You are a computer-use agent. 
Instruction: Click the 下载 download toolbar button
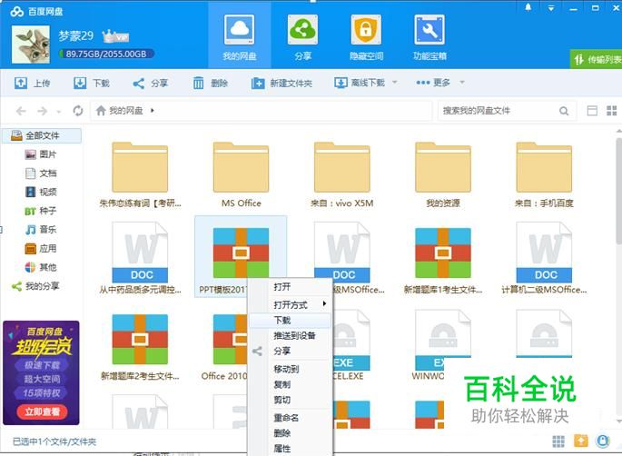click(x=91, y=83)
